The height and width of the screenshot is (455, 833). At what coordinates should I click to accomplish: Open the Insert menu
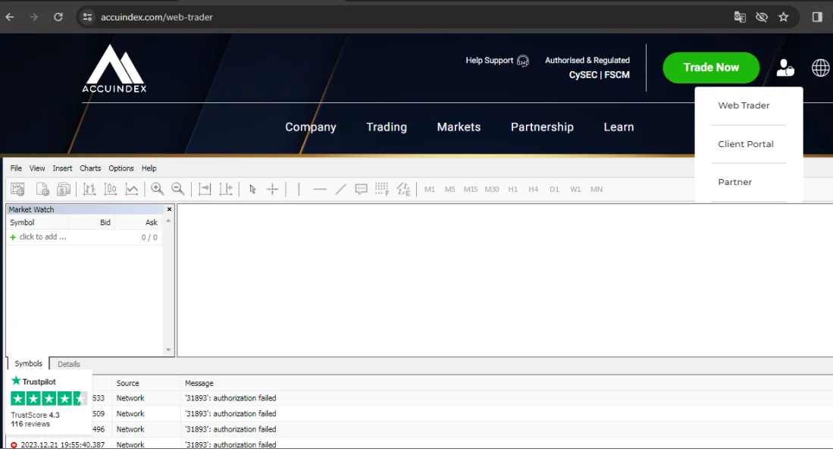pyautogui.click(x=62, y=168)
